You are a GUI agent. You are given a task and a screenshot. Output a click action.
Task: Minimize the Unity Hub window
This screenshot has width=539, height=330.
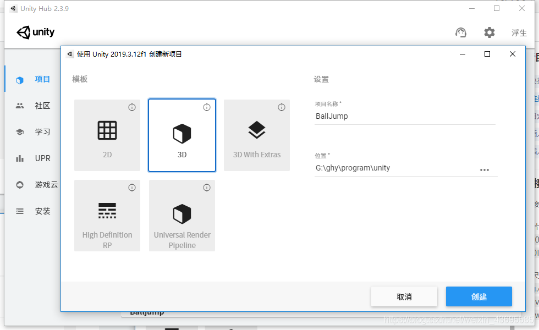tap(472, 9)
